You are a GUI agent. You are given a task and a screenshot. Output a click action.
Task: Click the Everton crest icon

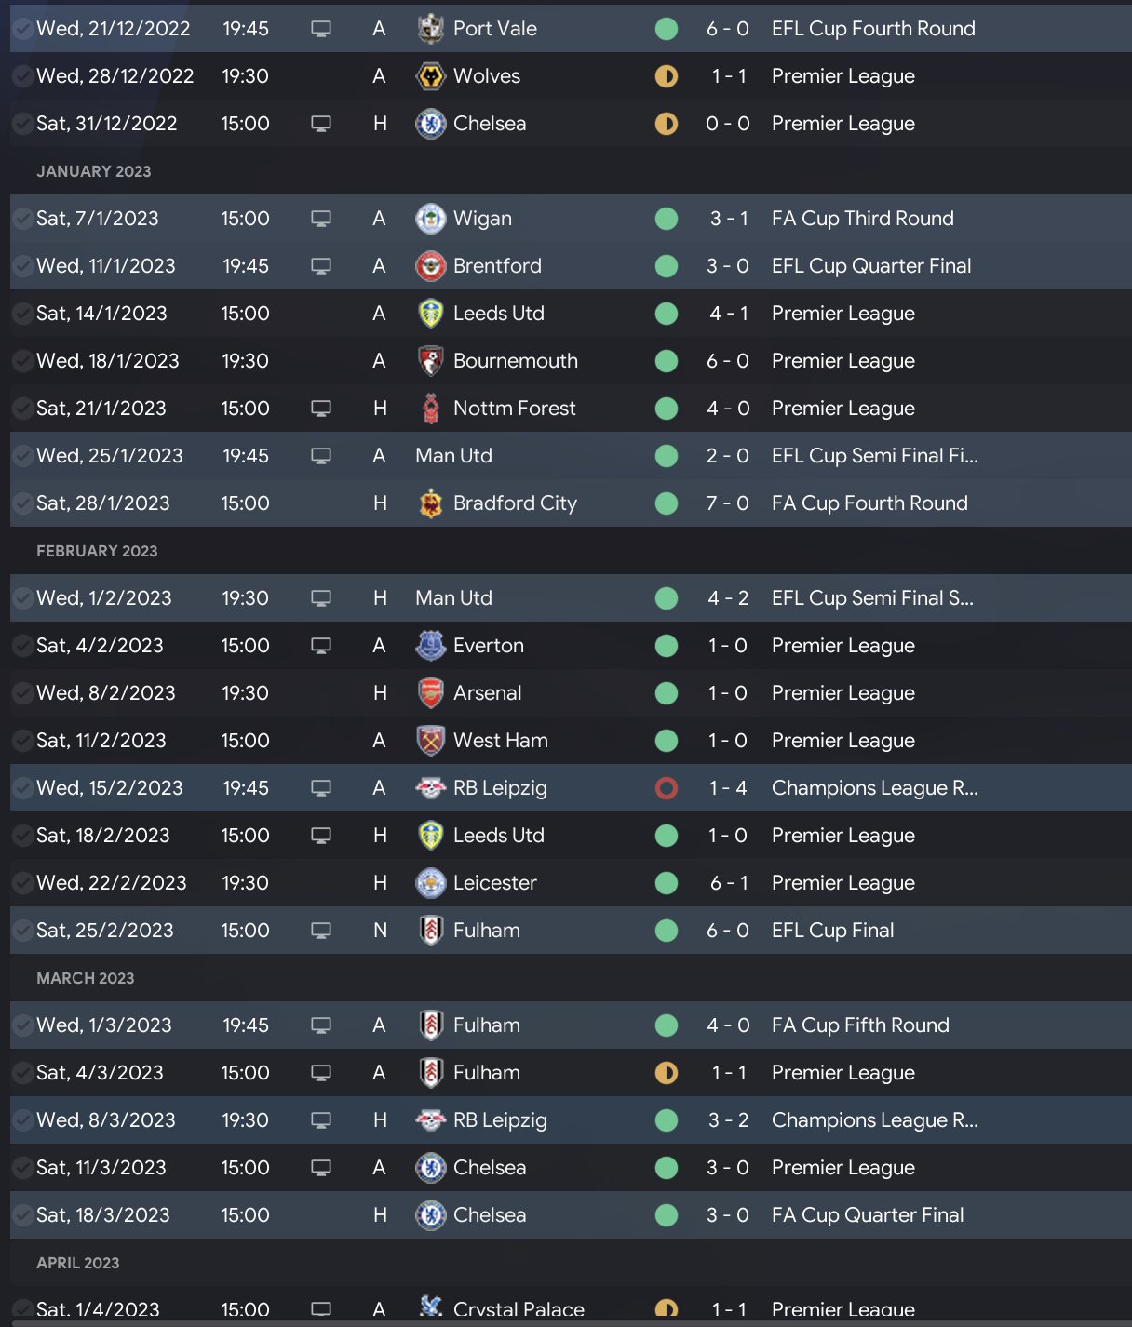[x=430, y=646]
